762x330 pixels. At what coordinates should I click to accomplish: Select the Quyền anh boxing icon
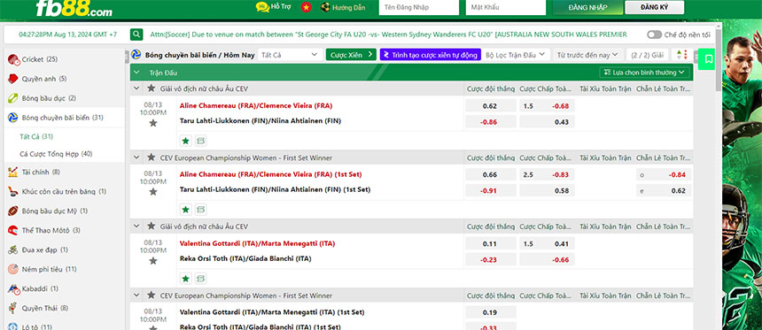pyautogui.click(x=13, y=79)
